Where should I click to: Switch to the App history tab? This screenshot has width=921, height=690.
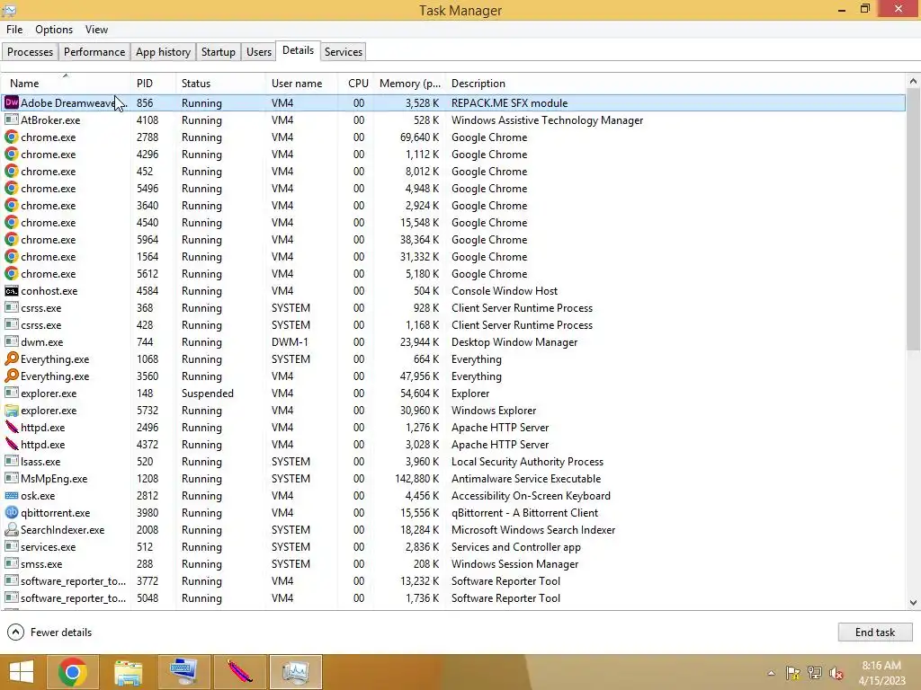click(x=164, y=51)
